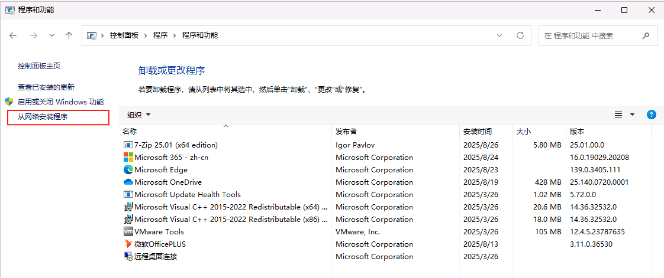Click the Microsoft OneDrive cloud icon
This screenshot has height=278, width=664.
[128, 182]
